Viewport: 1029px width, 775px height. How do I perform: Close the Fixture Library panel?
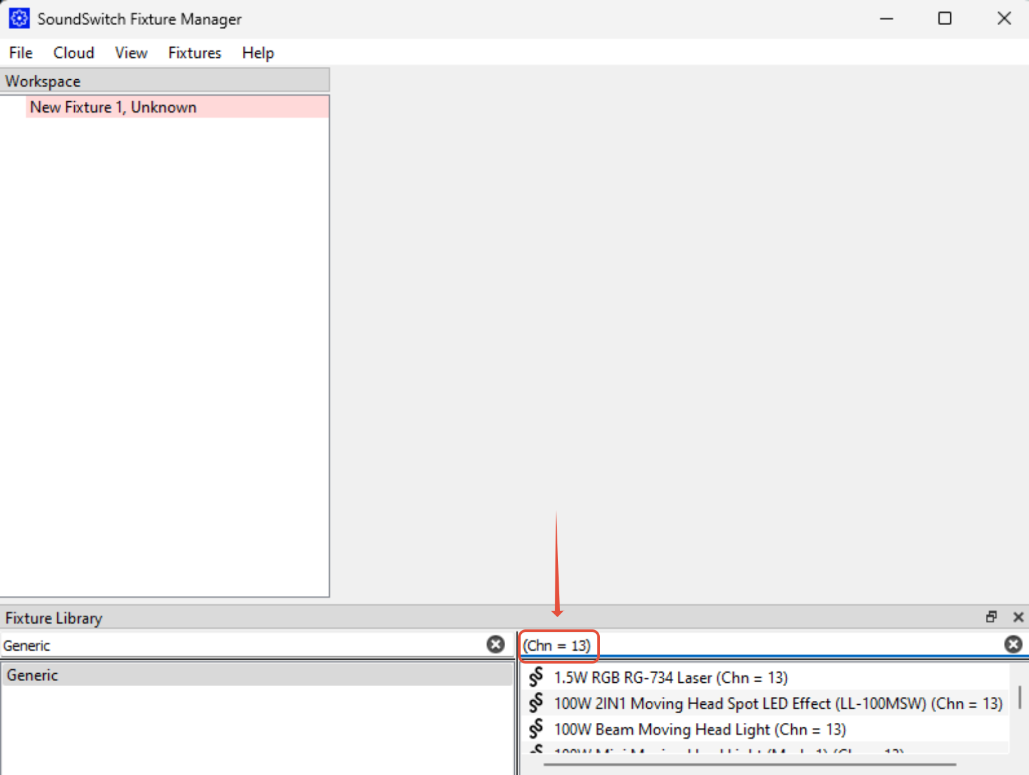pyautogui.click(x=1018, y=617)
